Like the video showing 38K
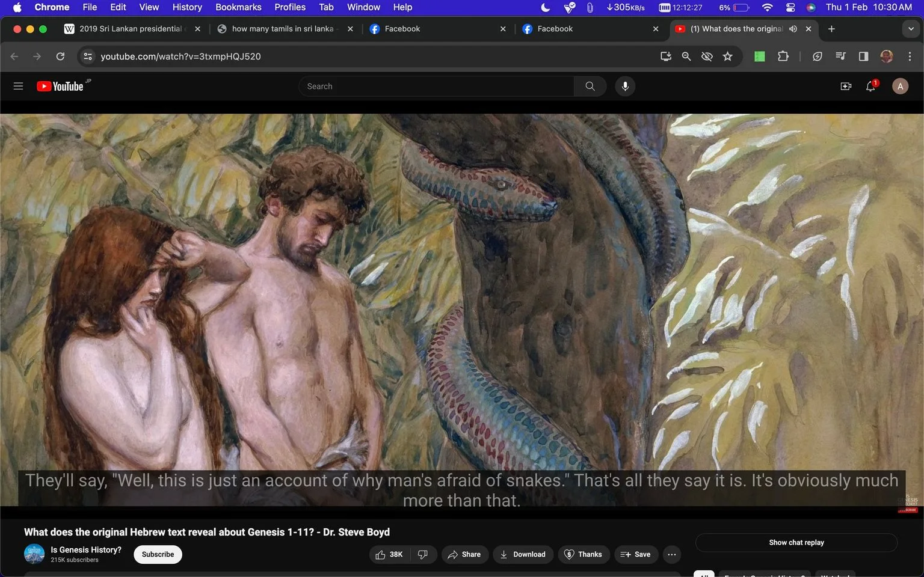924x577 pixels. click(389, 554)
